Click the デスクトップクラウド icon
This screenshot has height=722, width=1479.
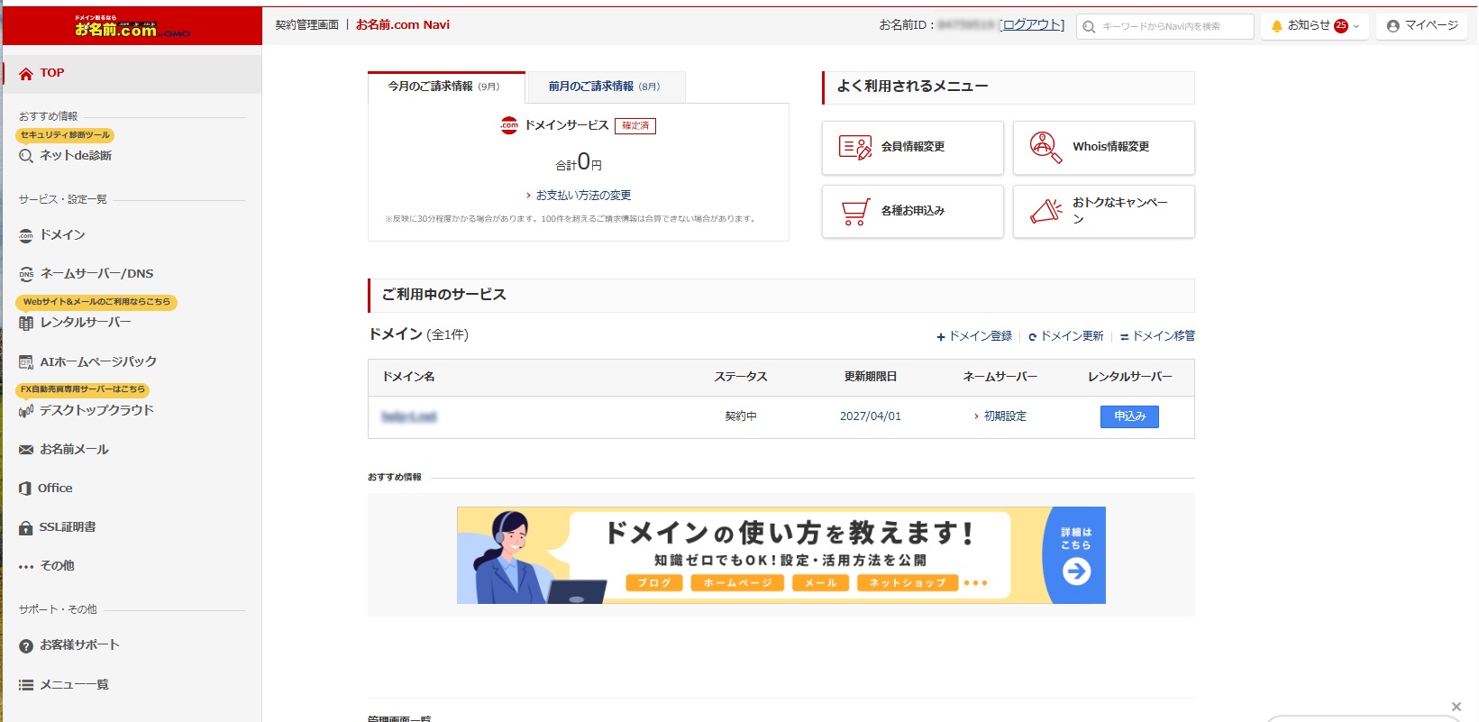(26, 411)
